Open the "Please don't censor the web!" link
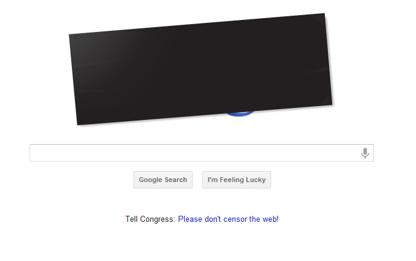 (x=228, y=219)
